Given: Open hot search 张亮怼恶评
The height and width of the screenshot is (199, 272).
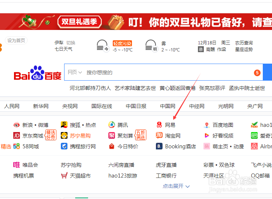Looking at the screenshot, I should pyautogui.click(x=212, y=88).
